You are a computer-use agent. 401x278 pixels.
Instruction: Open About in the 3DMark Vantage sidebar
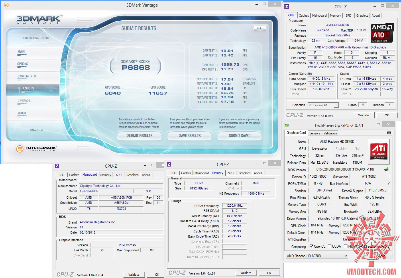pyautogui.click(x=22, y=113)
